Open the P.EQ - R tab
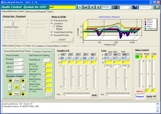161x114 pixels. click(29, 46)
